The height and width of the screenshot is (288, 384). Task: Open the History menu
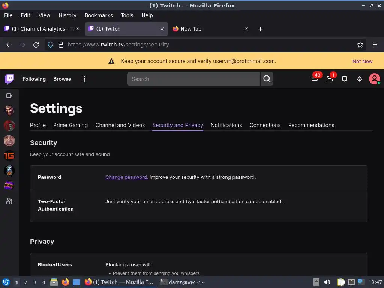67,15
